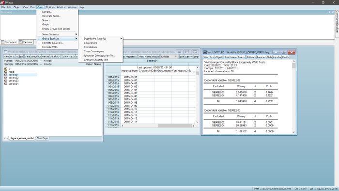Image resolution: width=339 pixels, height=191 pixels.
Task: Open the Command Explorer side panel
Action: point(337,22)
